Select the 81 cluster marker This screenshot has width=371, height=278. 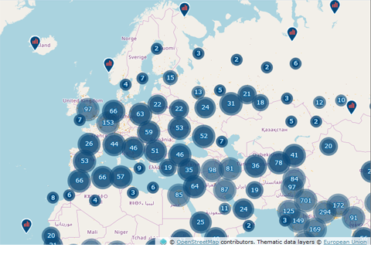(230, 168)
